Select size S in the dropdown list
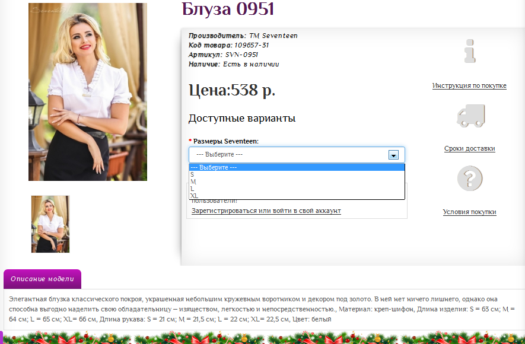This screenshot has width=525, height=344. (297, 174)
